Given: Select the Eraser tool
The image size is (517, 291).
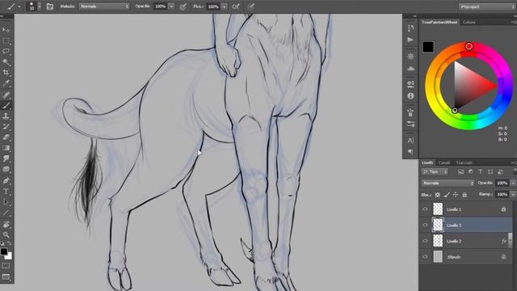Looking at the screenshot, I should click(x=6, y=137).
